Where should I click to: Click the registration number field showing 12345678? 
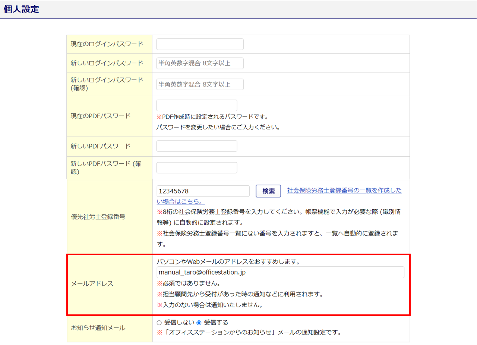203,191
